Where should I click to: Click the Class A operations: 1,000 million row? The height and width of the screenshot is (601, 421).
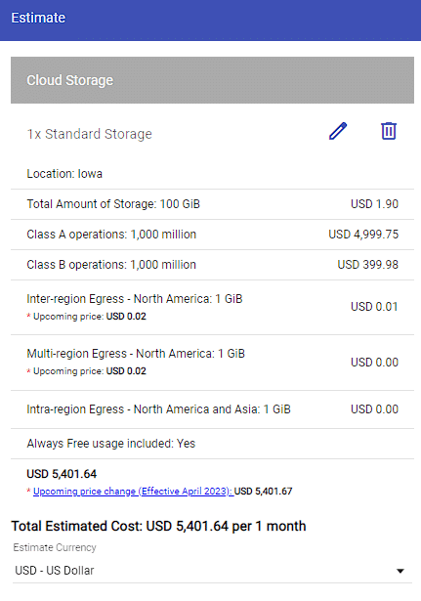[212, 235]
